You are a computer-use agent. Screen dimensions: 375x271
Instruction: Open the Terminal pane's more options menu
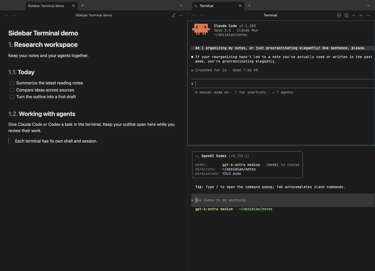tap(368, 15)
